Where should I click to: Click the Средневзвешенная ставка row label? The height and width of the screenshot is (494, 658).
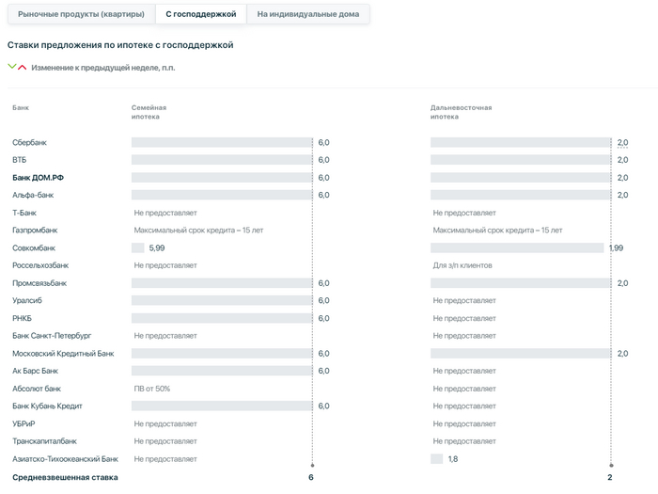(65, 477)
